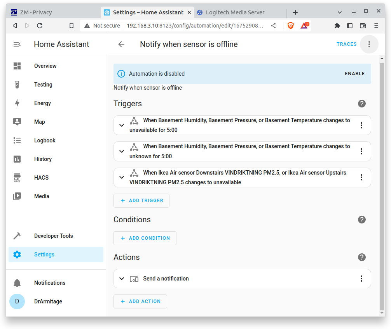The width and height of the screenshot is (391, 329).
Task: Open the browser hamburger menu
Action: click(x=376, y=26)
